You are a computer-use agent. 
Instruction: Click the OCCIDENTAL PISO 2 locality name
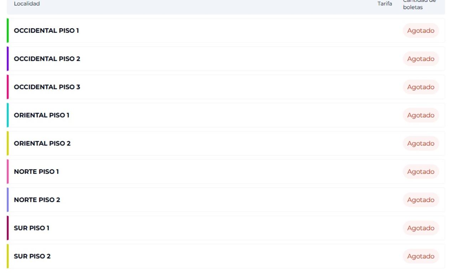(47, 59)
